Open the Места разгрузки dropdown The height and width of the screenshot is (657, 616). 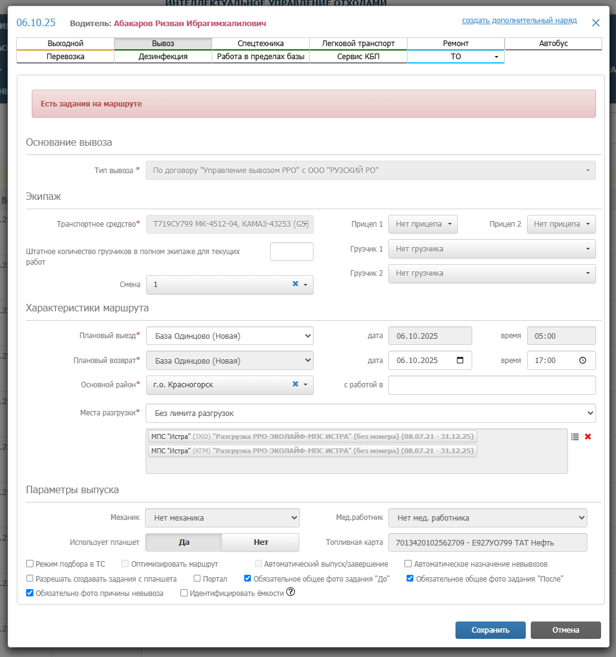[370, 413]
